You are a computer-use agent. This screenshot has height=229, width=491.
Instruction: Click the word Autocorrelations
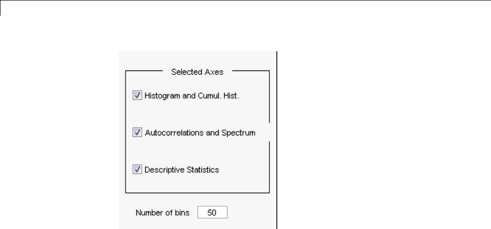pyautogui.click(x=169, y=132)
